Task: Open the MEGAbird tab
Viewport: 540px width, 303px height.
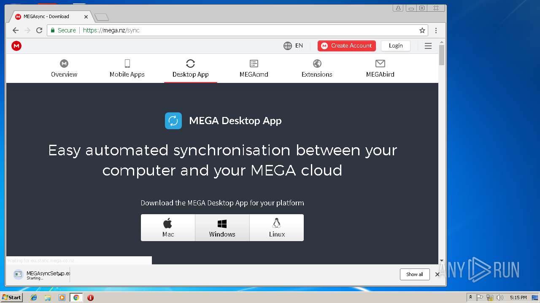Action: [x=380, y=69]
